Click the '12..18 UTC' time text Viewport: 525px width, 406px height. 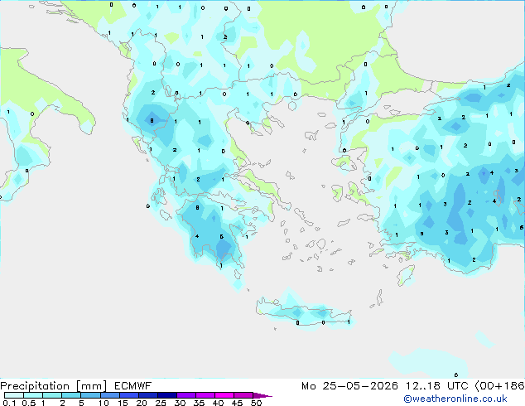437,386
